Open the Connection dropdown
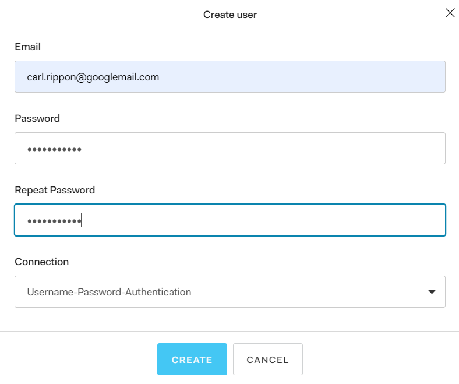The width and height of the screenshot is (459, 384). tap(230, 292)
